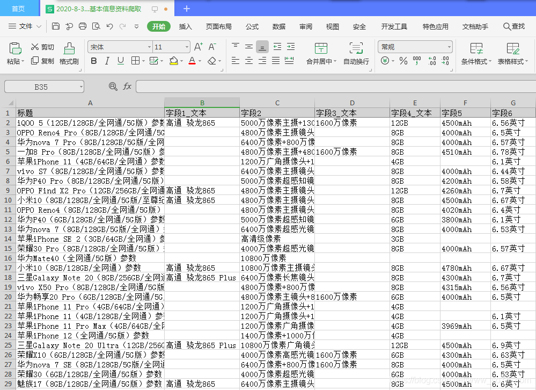
Task: Apply percent style
Action: [x=403, y=61]
